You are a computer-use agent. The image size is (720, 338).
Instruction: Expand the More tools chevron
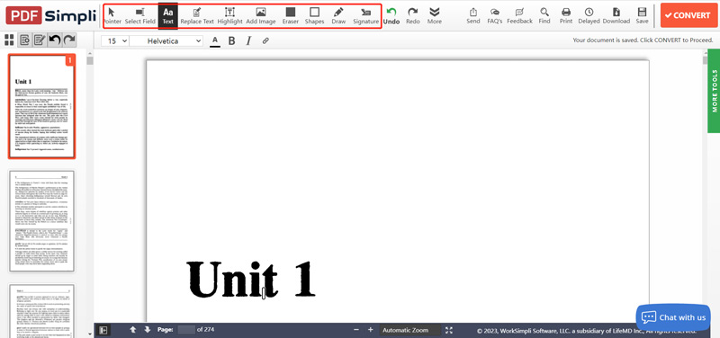(x=435, y=15)
